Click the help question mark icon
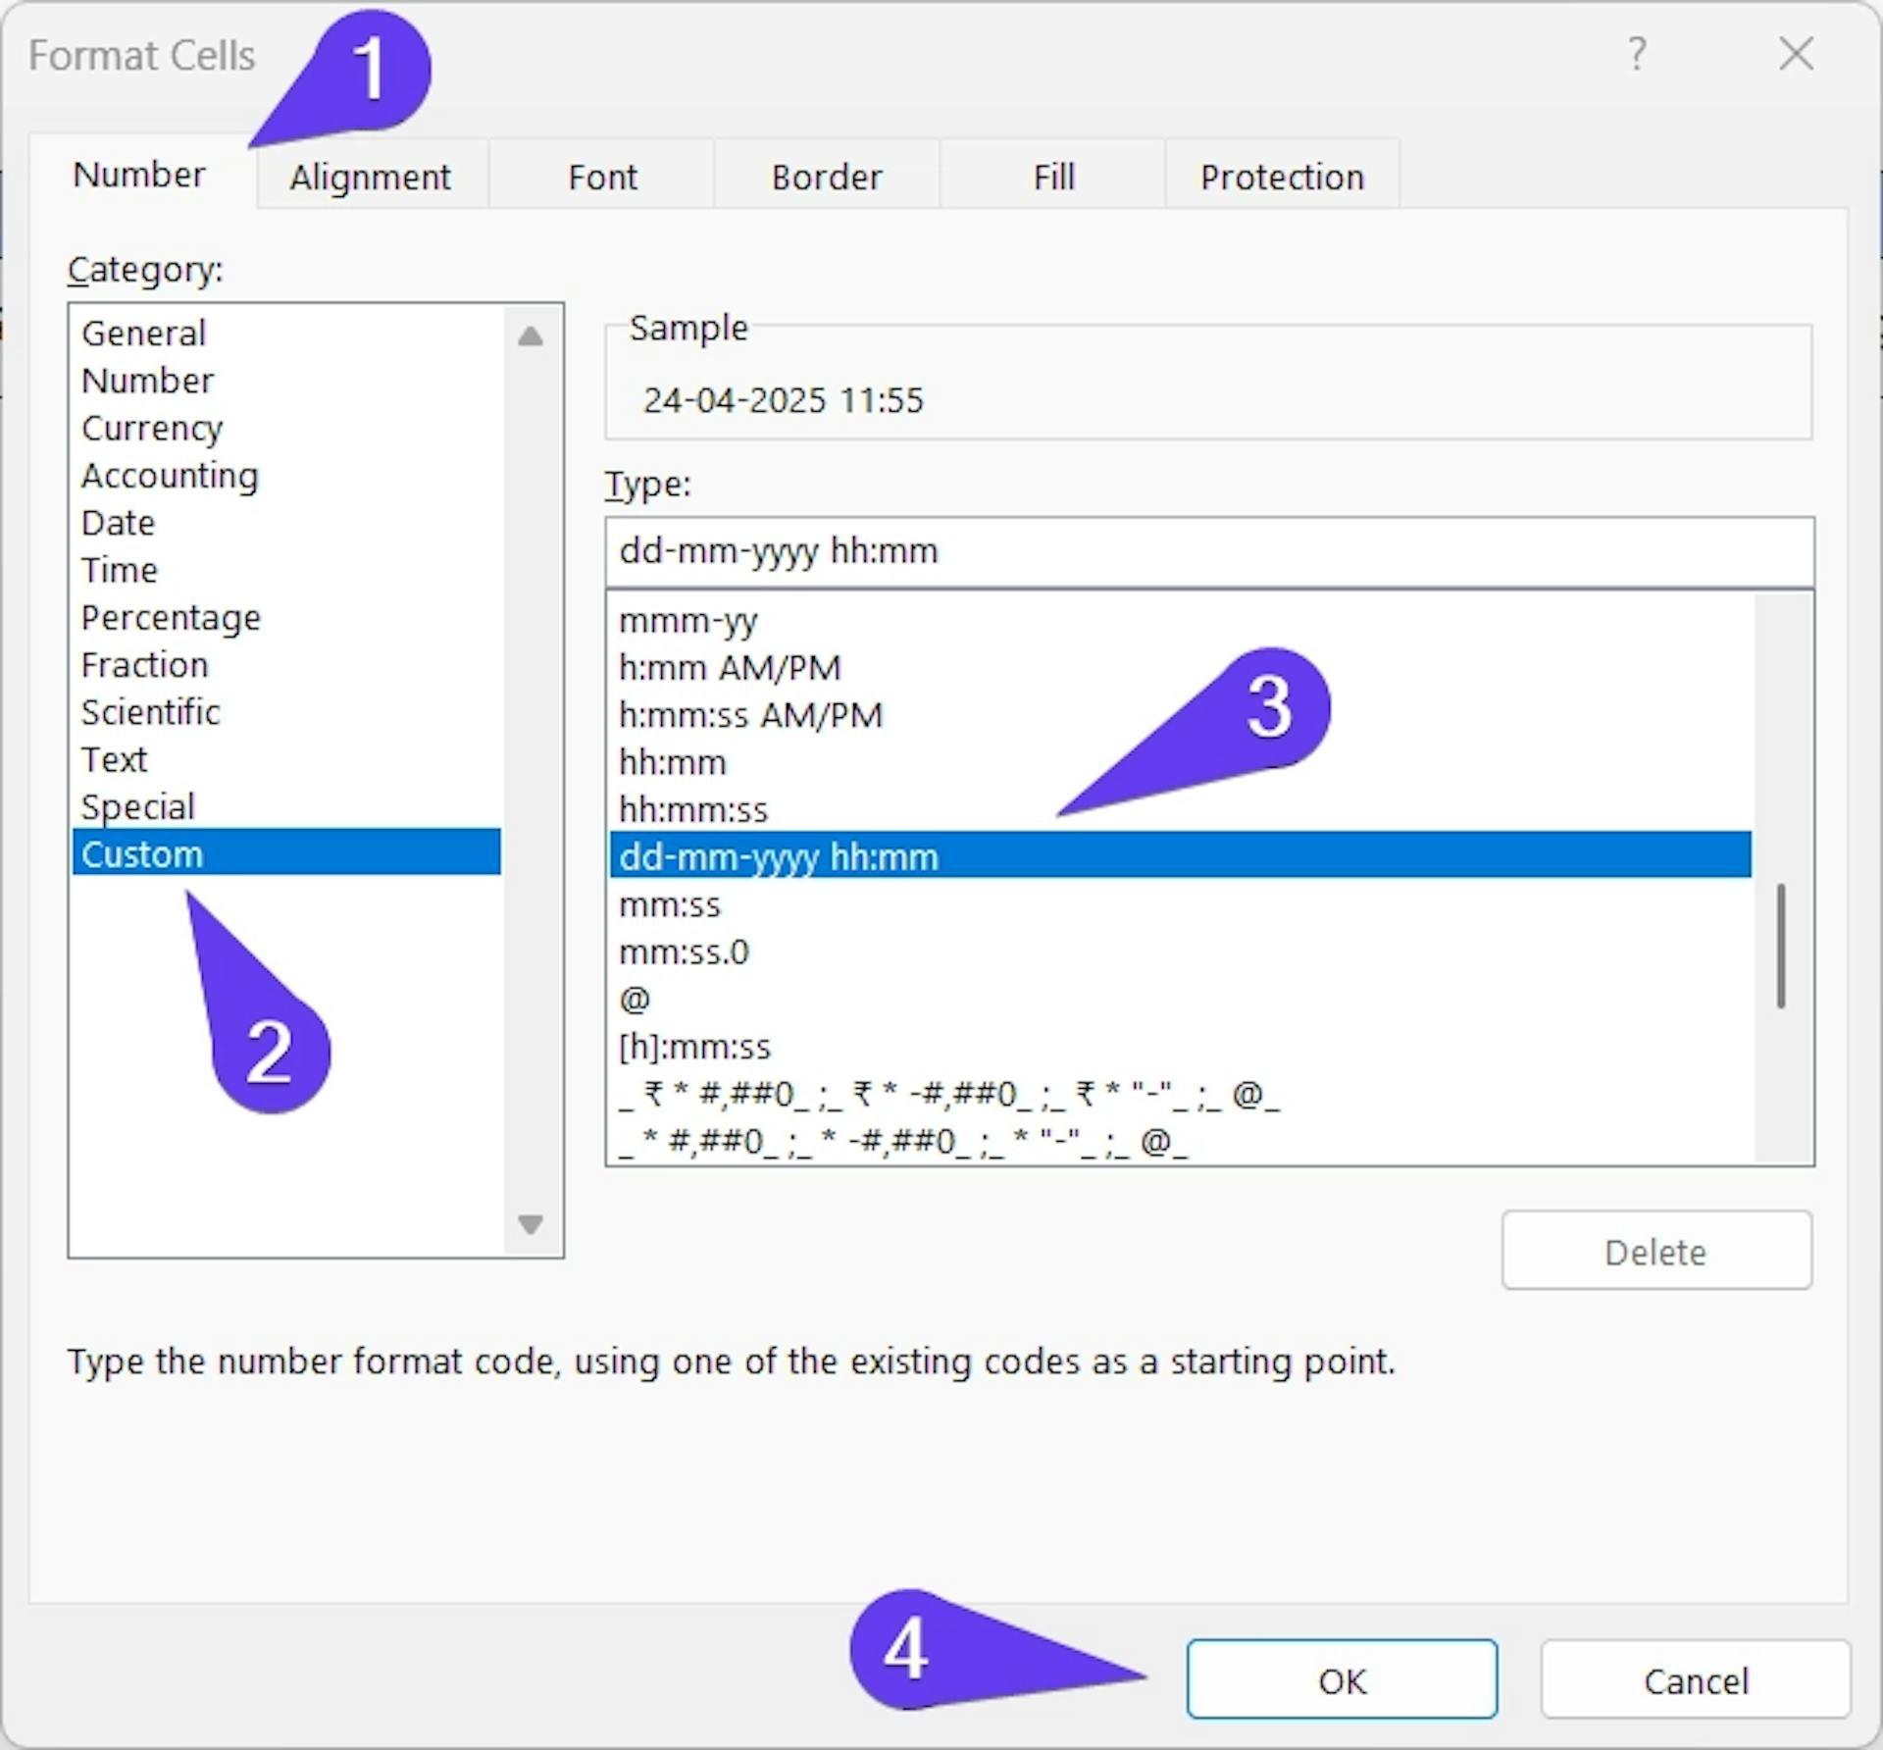The width and height of the screenshot is (1883, 1750). coord(1636,55)
